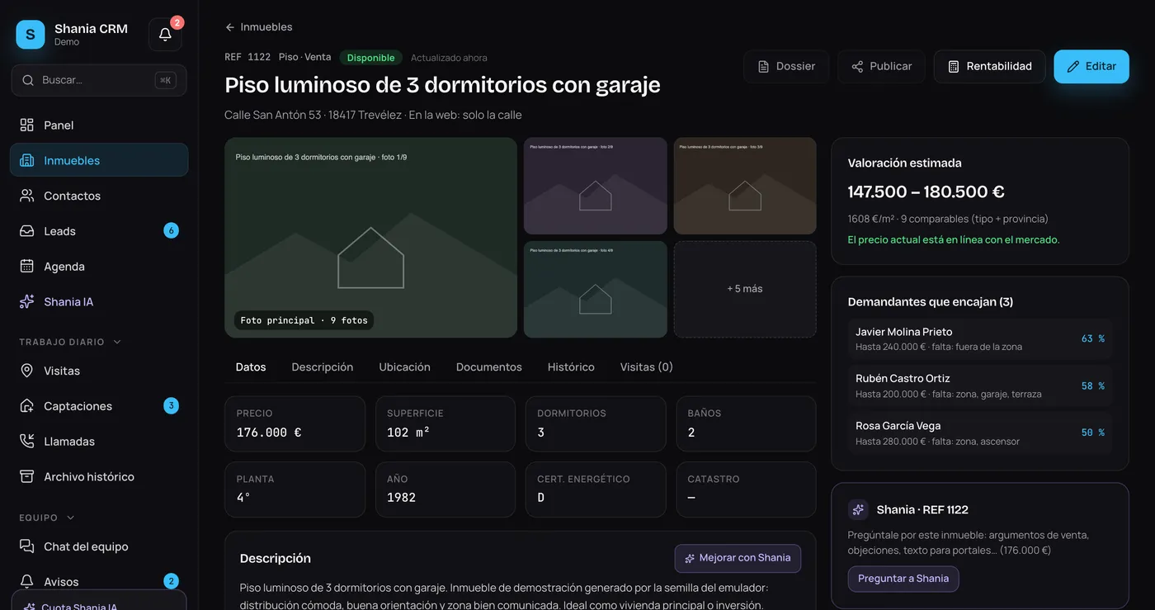Open Chat del equipo
This screenshot has width=1155, height=610.
(99, 546)
